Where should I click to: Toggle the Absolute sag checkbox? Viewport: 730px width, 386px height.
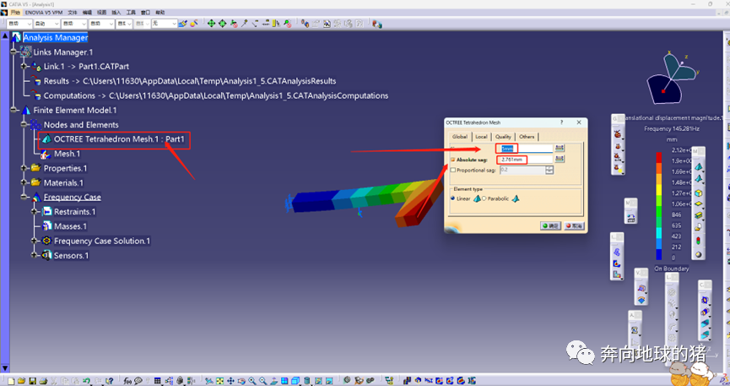point(452,160)
